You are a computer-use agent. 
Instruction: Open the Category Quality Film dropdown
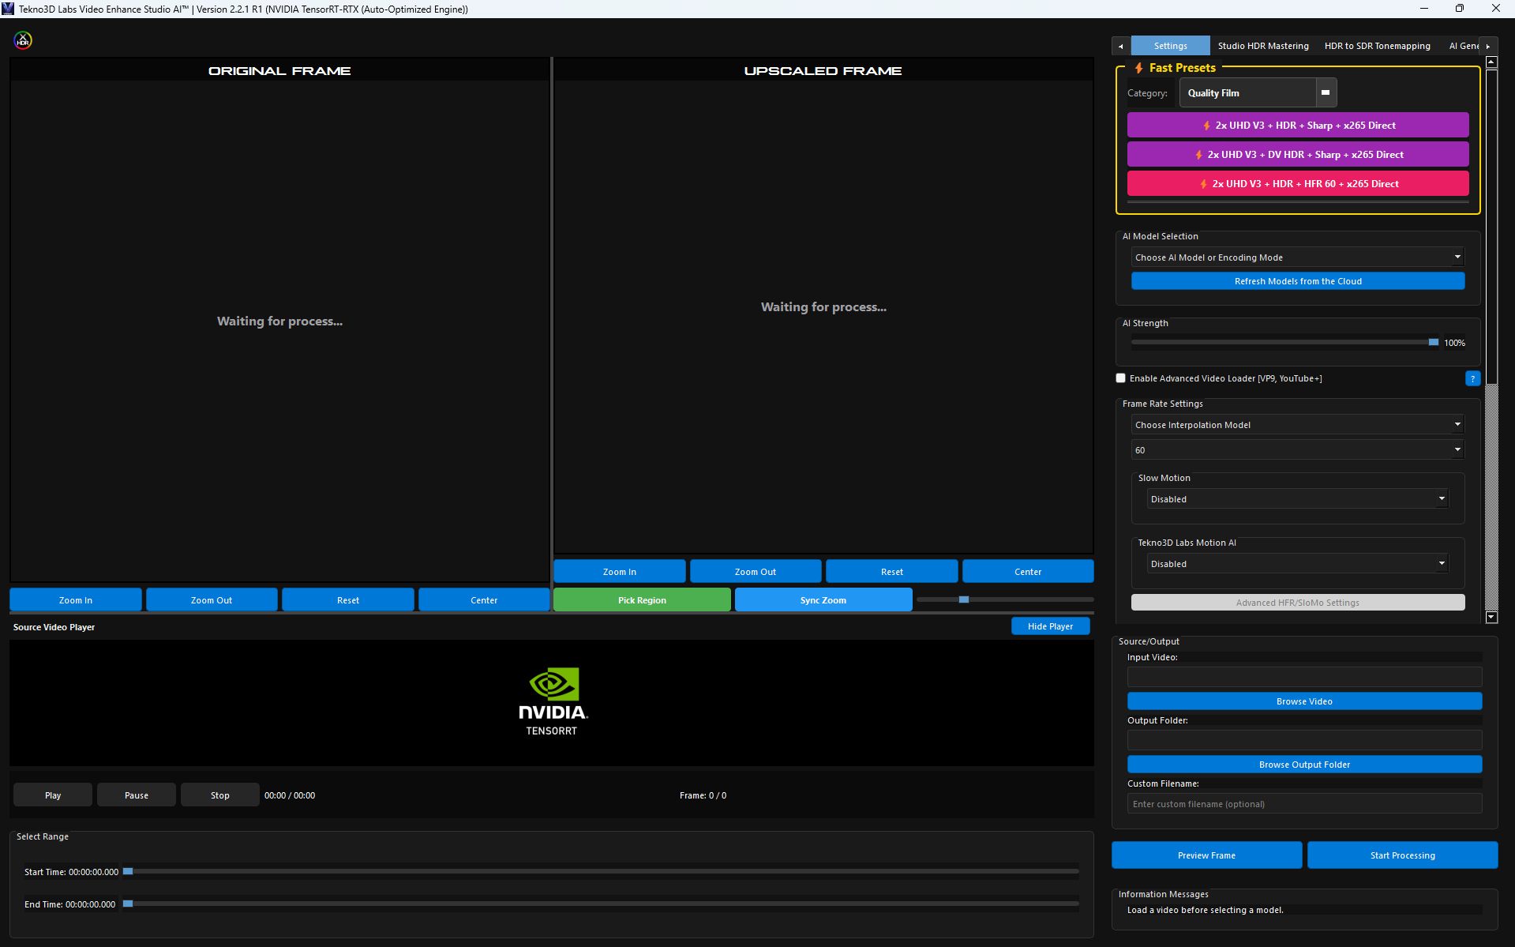(x=1258, y=92)
